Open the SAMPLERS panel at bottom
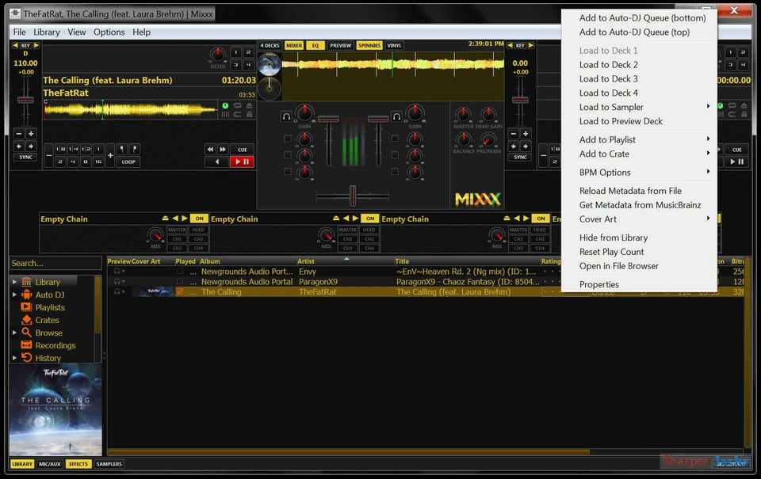Screen dimensions: 761x479 [109, 464]
